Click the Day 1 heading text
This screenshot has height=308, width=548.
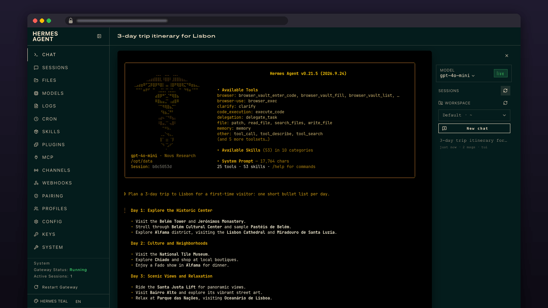pyautogui.click(x=172, y=210)
